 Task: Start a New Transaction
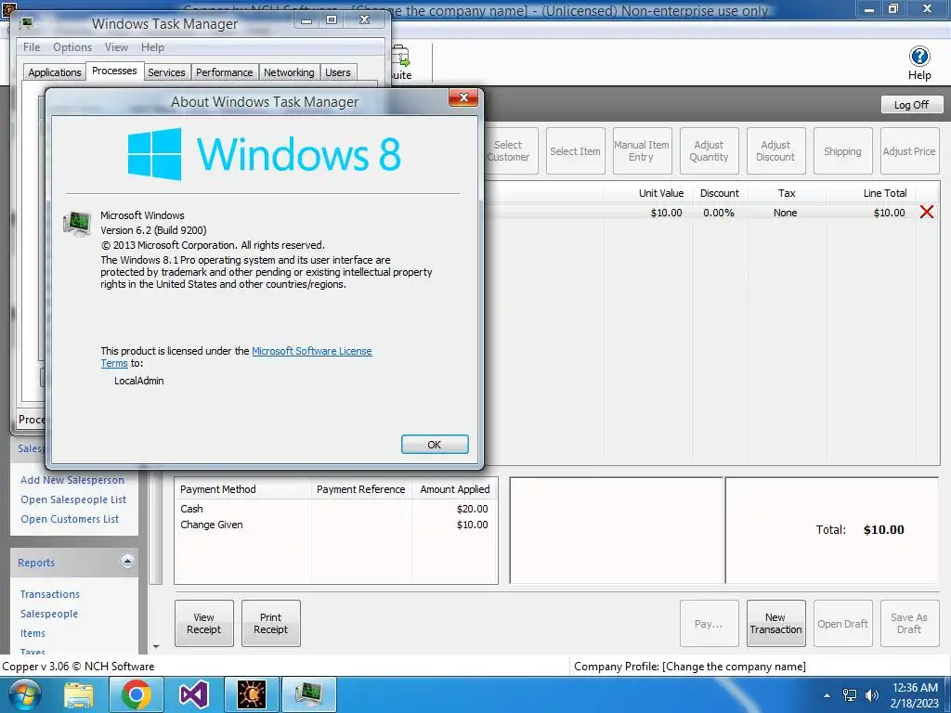(775, 623)
